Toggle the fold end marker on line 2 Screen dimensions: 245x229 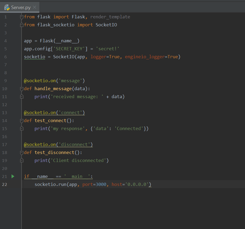tap(22, 25)
